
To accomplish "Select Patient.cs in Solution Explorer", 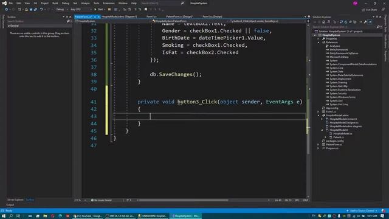I will coord(339,137).
